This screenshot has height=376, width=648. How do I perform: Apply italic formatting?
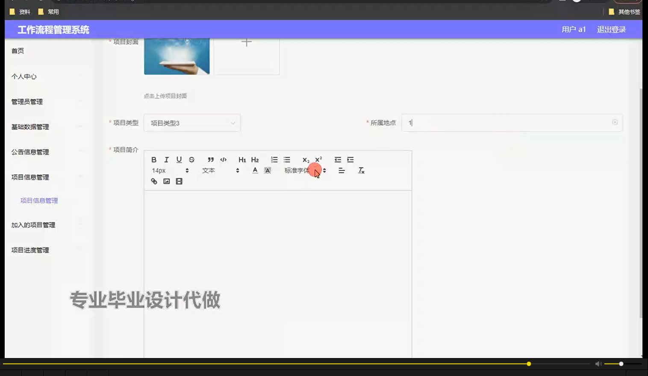pyautogui.click(x=166, y=159)
